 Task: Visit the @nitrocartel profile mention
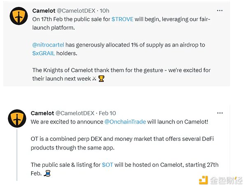point(48,44)
